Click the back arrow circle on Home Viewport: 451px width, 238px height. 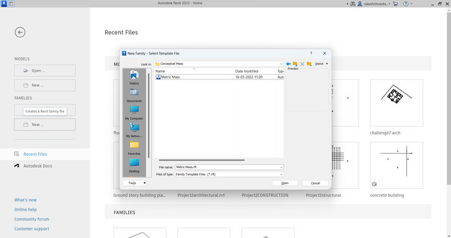click(20, 32)
